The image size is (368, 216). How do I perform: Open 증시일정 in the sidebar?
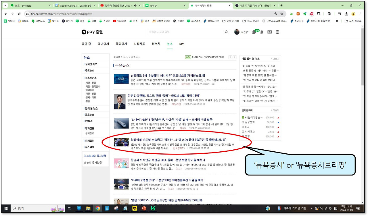click(89, 141)
